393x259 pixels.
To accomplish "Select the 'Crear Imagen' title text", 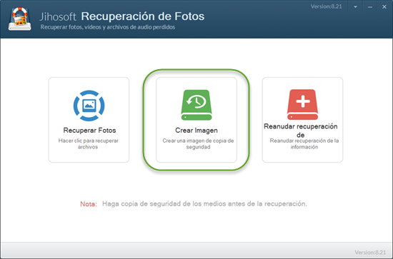I will 196,131.
